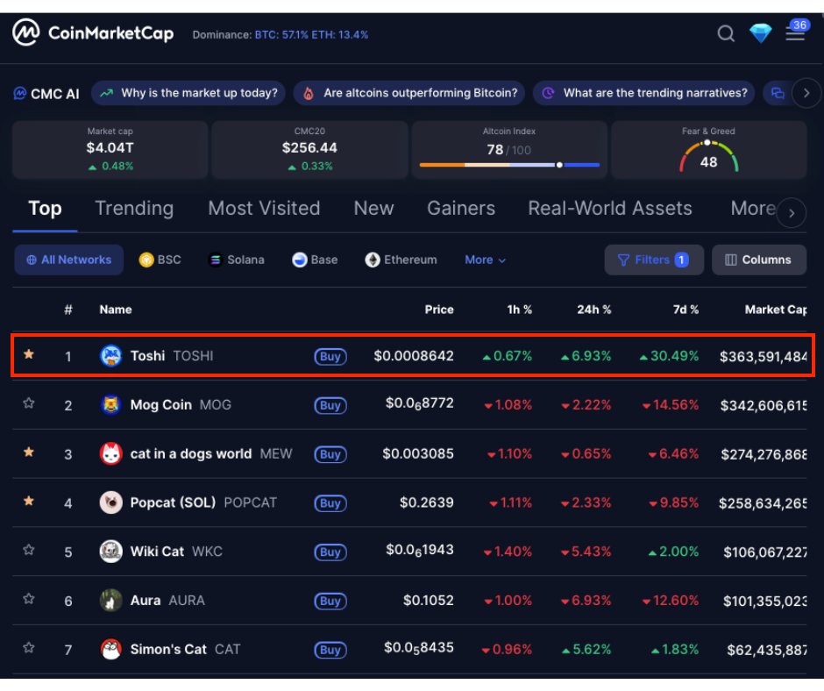Click the Altcoin Index slider bar
Screen dimensions: 824x691
(509, 165)
